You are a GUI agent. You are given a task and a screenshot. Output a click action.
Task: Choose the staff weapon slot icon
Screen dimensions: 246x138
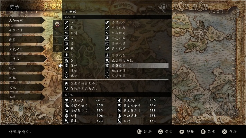[x=66, y=49]
